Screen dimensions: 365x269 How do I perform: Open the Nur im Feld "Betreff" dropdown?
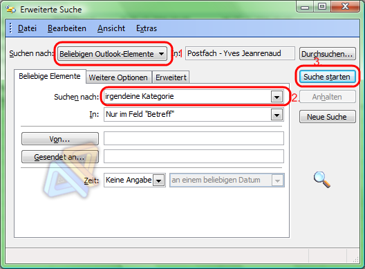(x=277, y=115)
